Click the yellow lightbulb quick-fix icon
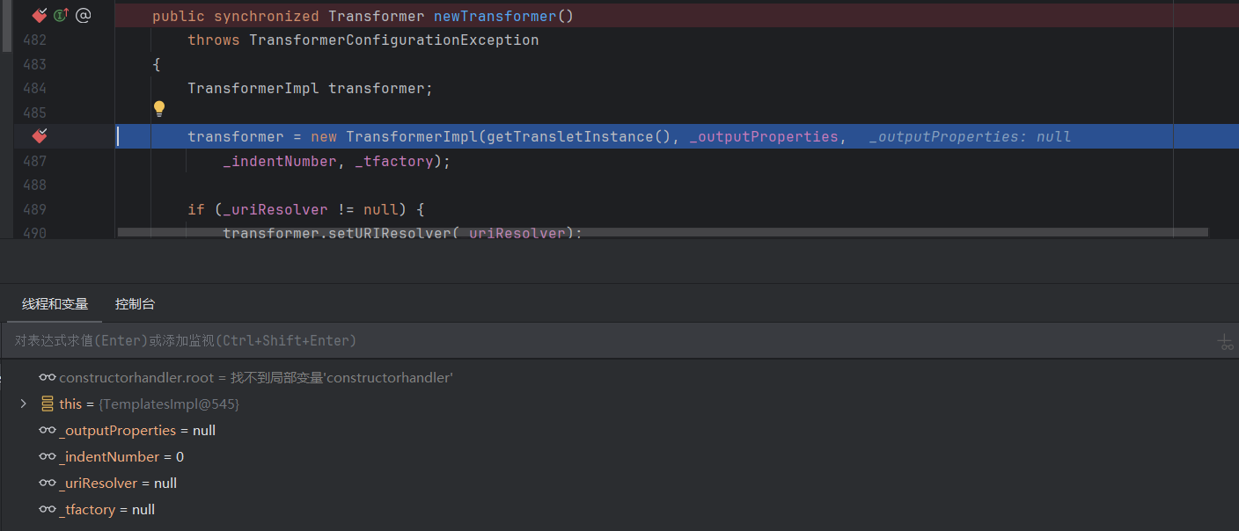The width and height of the screenshot is (1239, 531). click(x=159, y=108)
